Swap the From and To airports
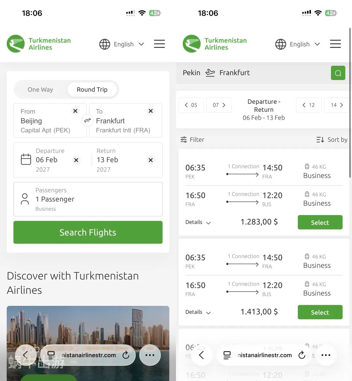 coord(87,120)
